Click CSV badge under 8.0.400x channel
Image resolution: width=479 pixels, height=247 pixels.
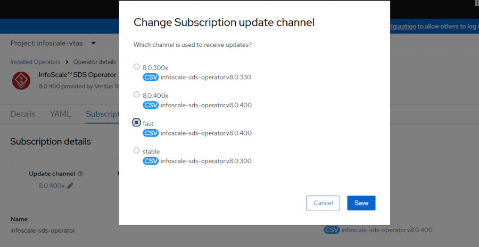[151, 105]
